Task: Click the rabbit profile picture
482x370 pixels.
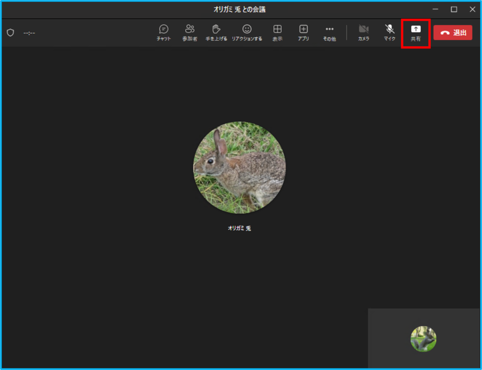Action: coord(240,168)
